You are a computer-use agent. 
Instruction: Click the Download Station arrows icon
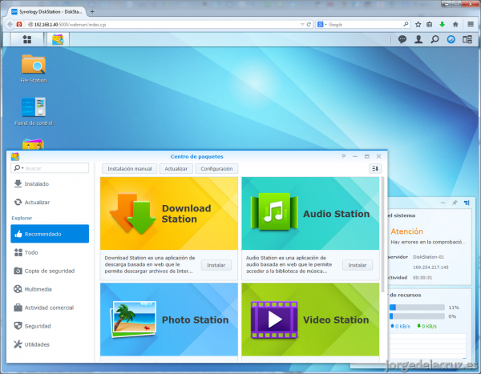pos(133,213)
